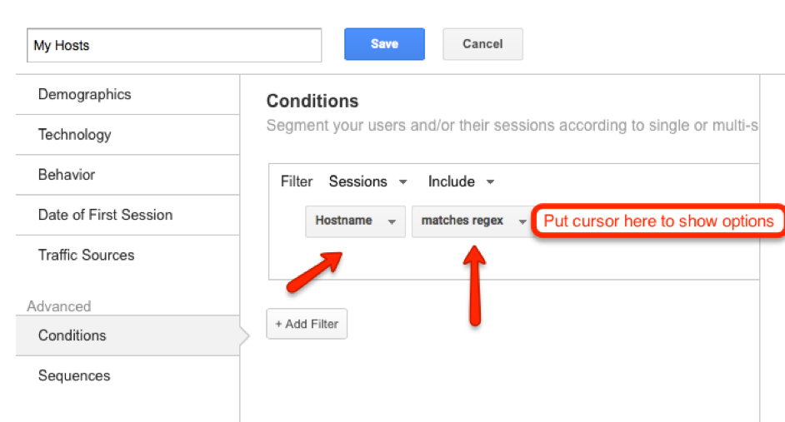Open the Sequences section under Advanced
The width and height of the screenshot is (785, 422).
point(74,375)
